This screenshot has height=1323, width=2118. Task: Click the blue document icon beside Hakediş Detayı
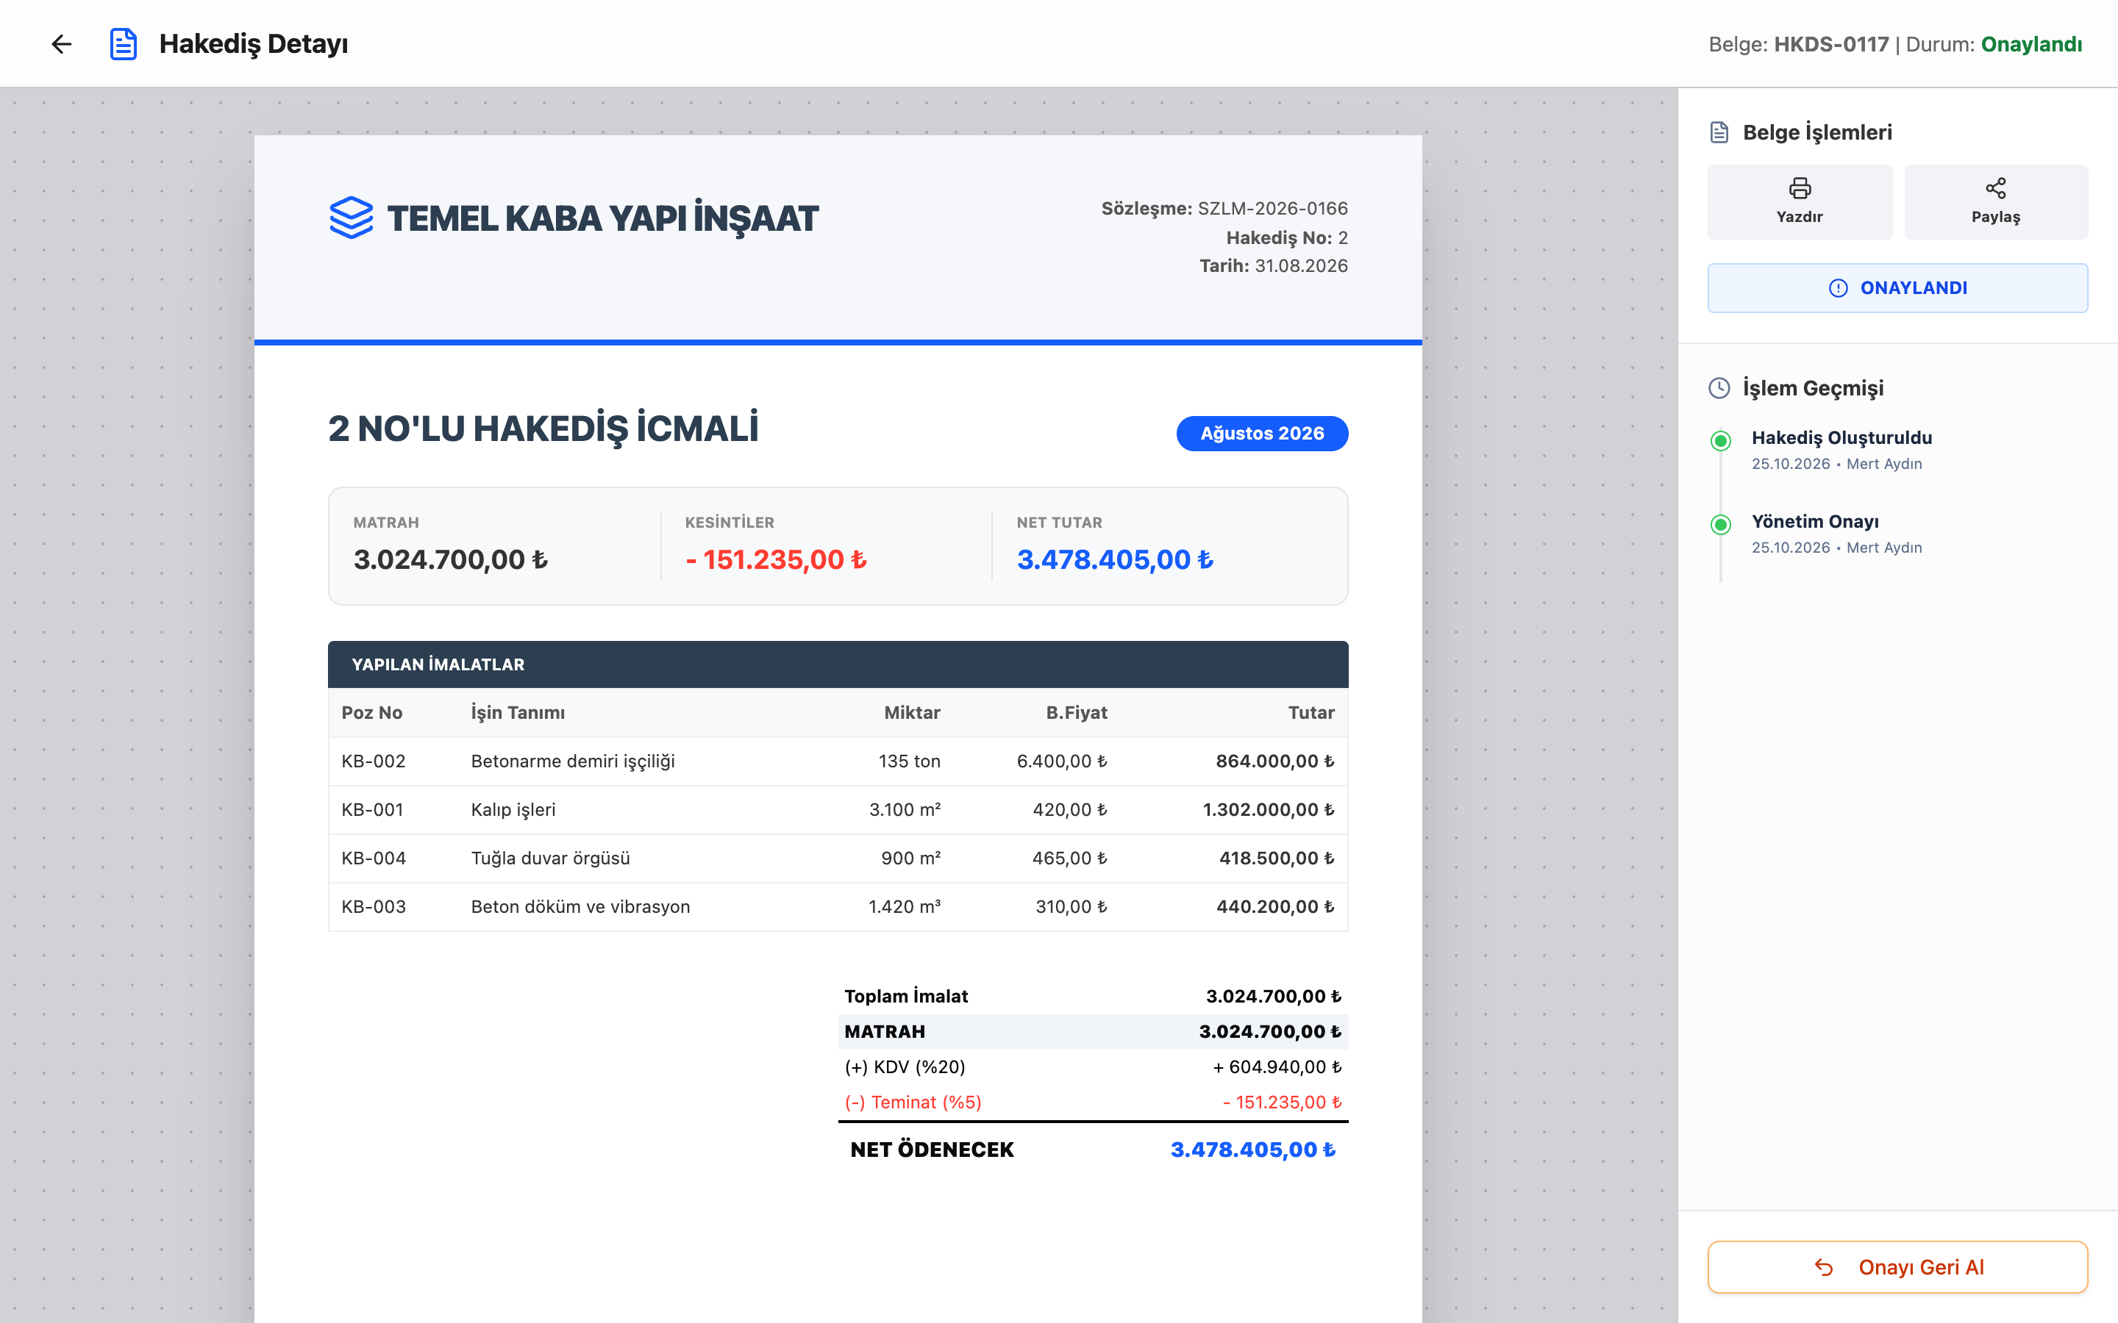point(124,44)
